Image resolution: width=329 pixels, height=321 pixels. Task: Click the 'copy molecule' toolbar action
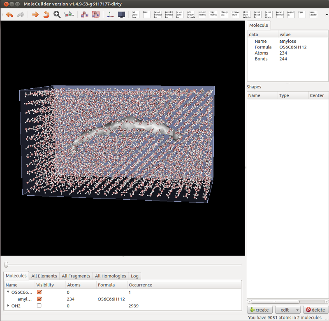pyautogui.click(x=213, y=14)
